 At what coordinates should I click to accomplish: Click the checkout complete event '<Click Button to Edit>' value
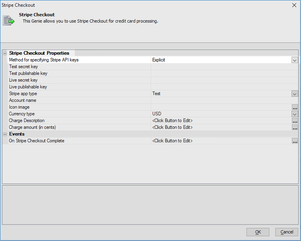172,141
